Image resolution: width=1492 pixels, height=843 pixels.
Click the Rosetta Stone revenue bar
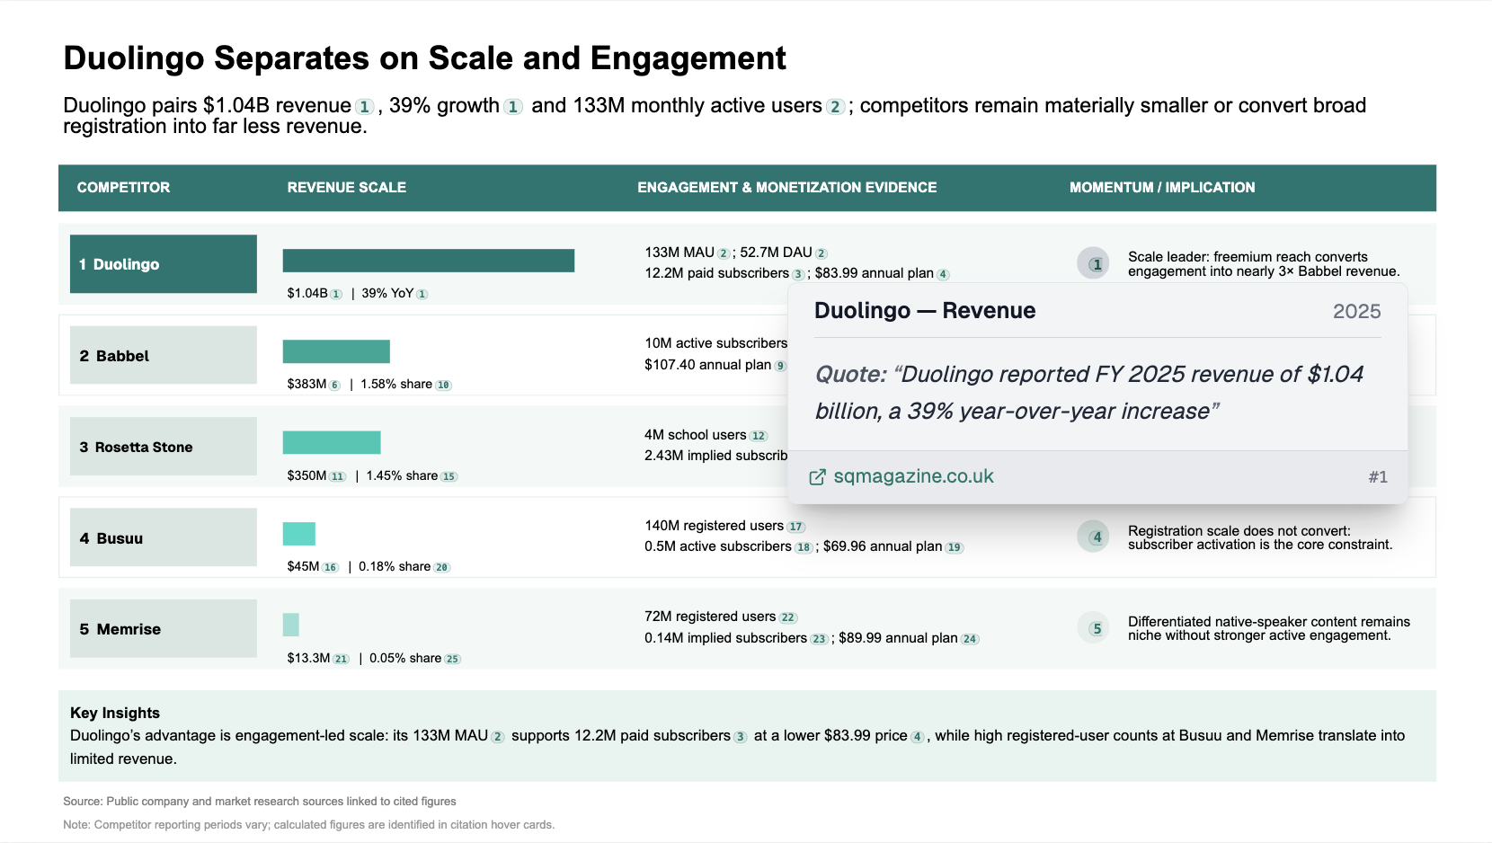coord(332,442)
